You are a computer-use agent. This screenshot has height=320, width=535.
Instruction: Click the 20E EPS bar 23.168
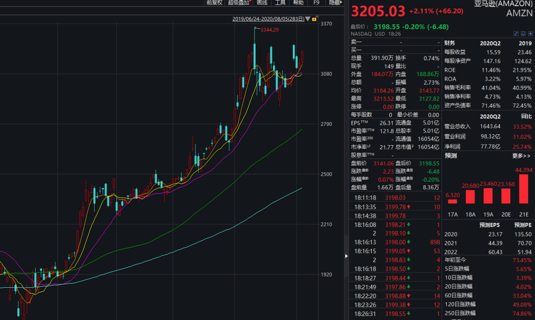coord(506,196)
